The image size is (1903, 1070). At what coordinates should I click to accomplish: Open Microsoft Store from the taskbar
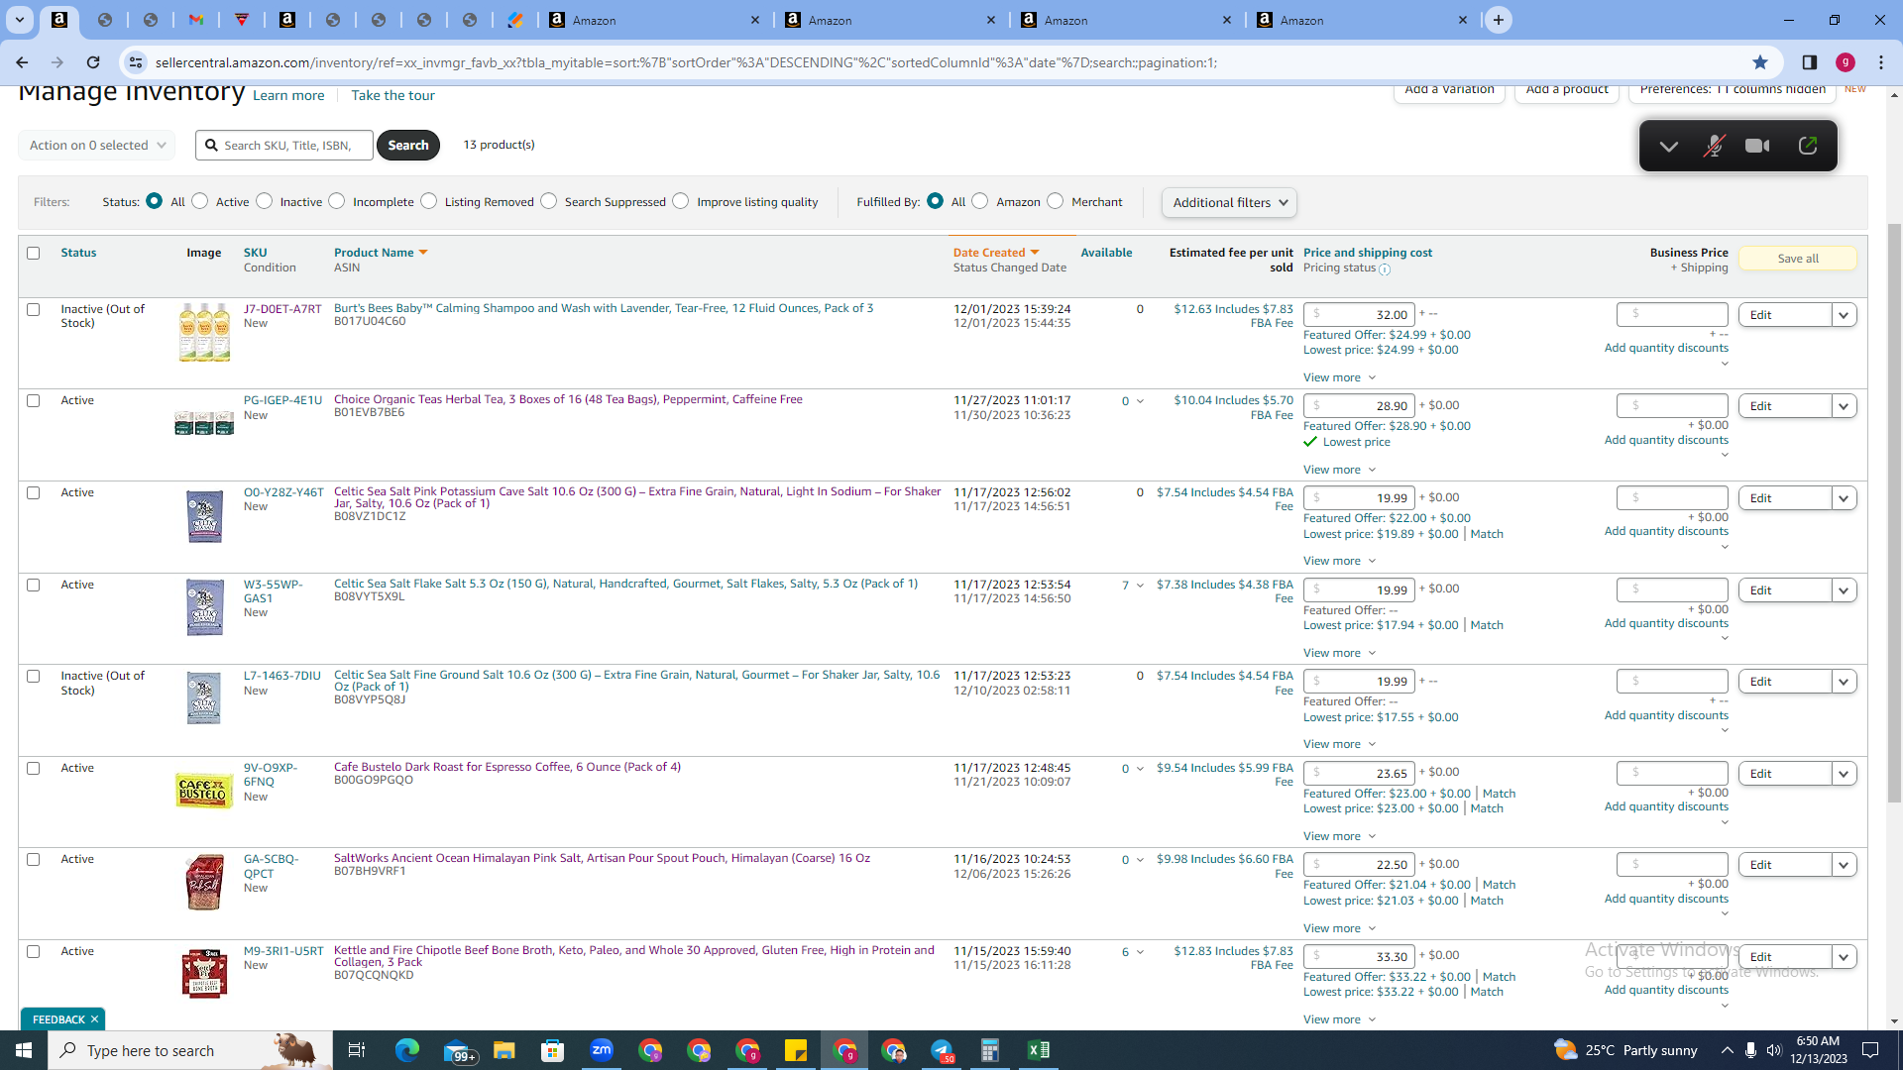[x=553, y=1050]
